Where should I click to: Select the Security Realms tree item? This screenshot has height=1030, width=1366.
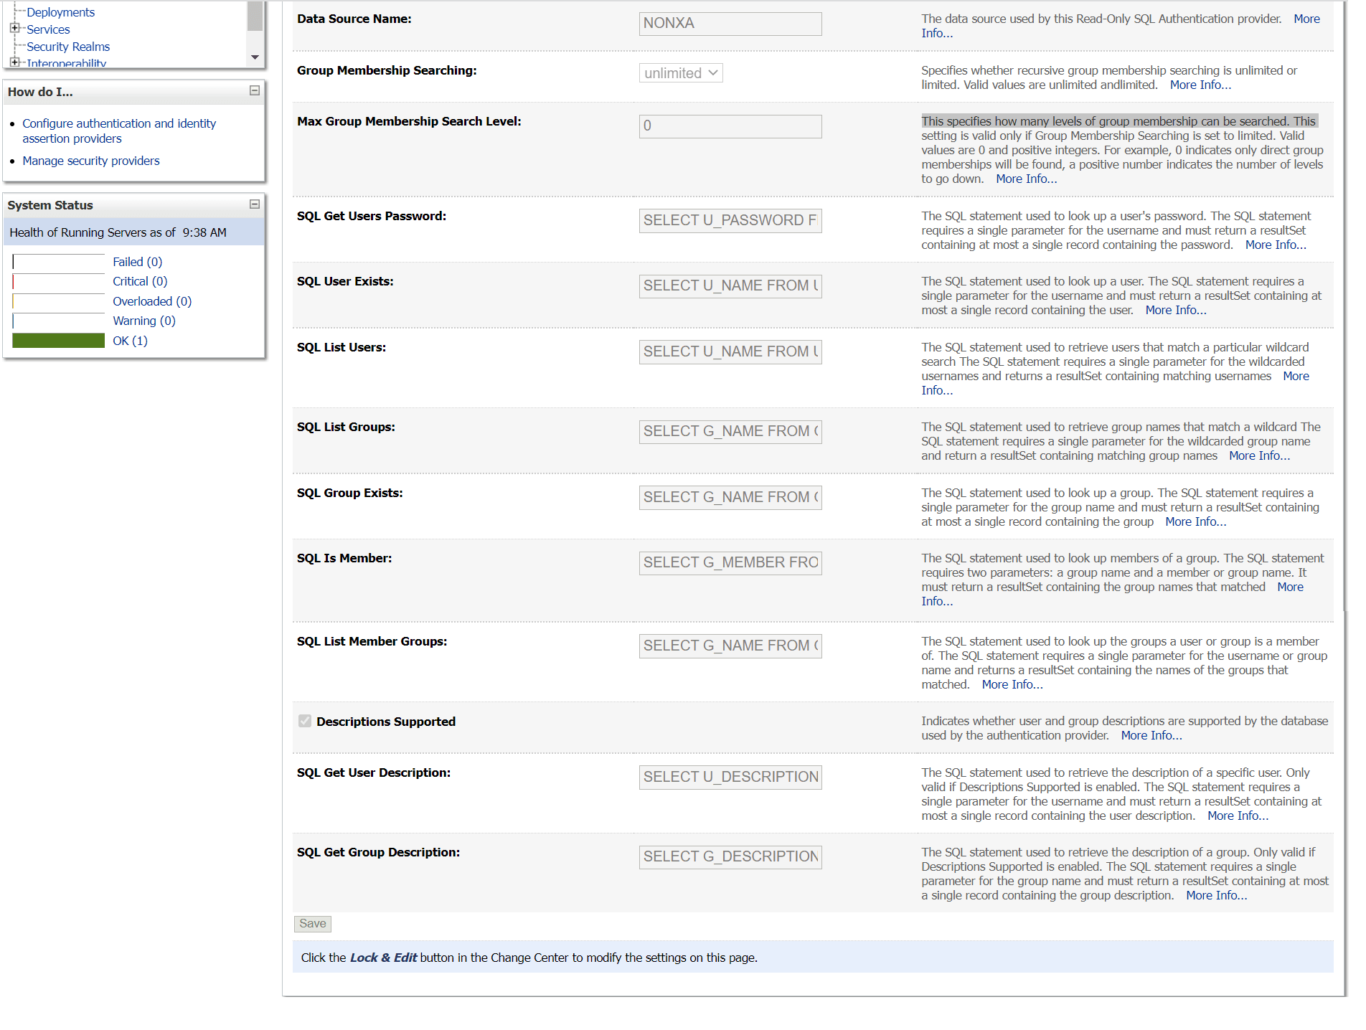[x=68, y=46]
